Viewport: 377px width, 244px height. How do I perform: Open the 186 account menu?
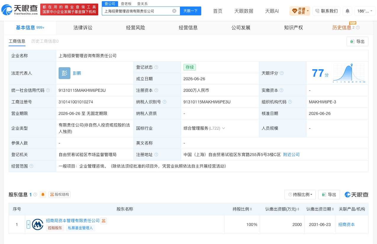365,11
